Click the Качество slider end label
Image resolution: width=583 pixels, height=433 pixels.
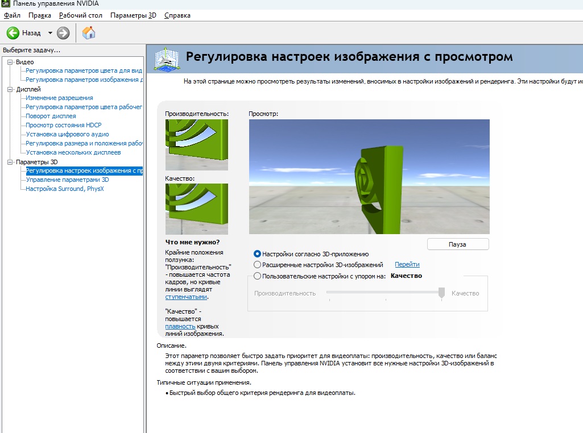point(465,293)
